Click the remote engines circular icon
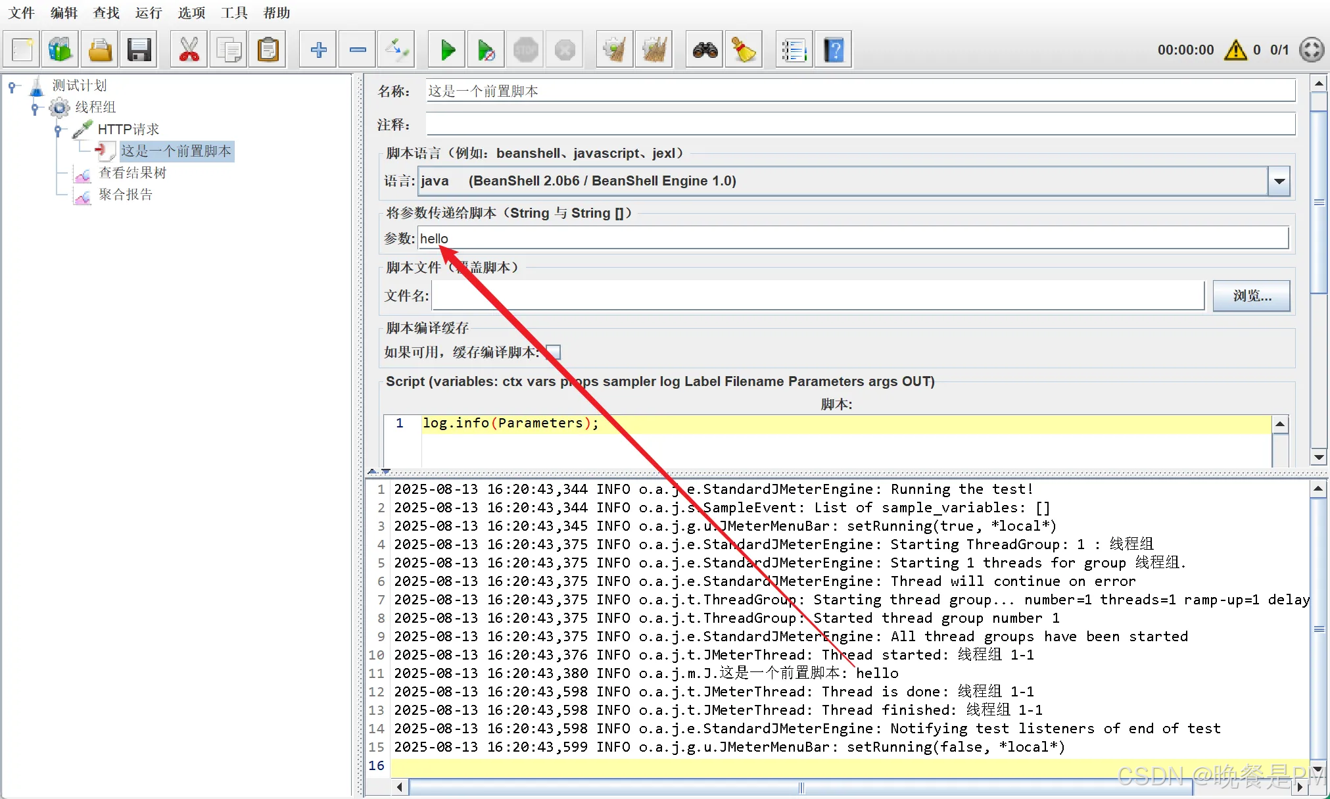 pos(1312,50)
